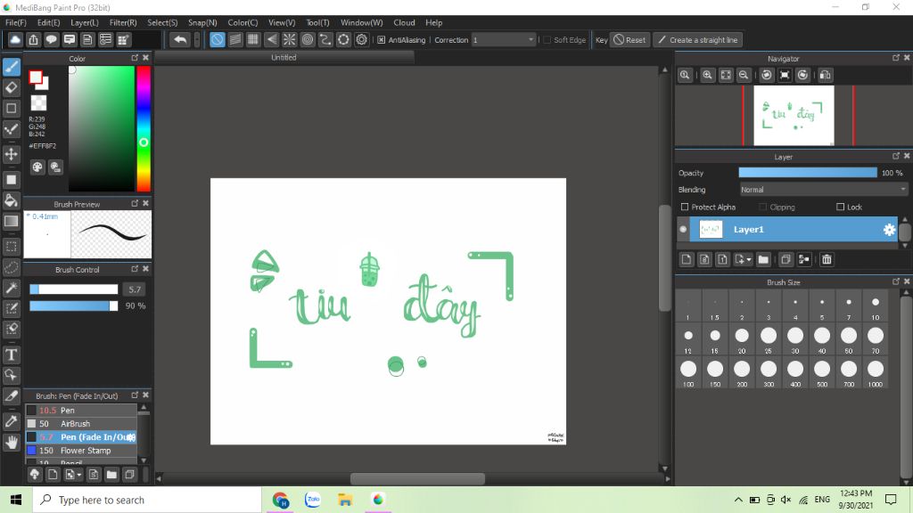
Task: Open the Blending mode dropdown
Action: (823, 190)
